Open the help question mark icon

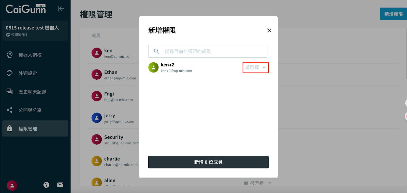tap(46, 185)
